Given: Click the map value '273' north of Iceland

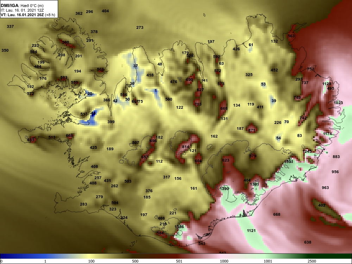Looking at the screenshot, I should tap(140, 27).
